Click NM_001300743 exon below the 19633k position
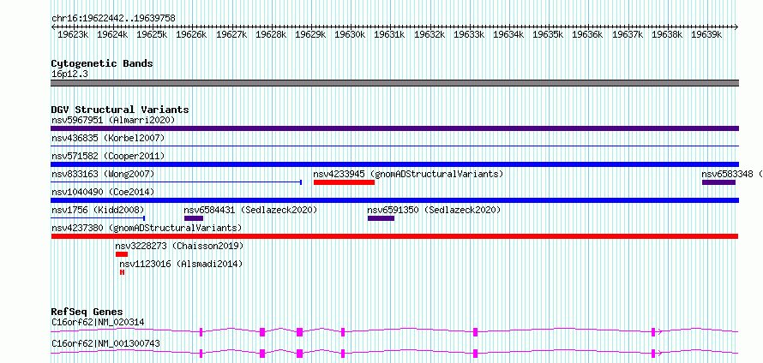Viewport: 763px width, 363px height. [x=476, y=354]
